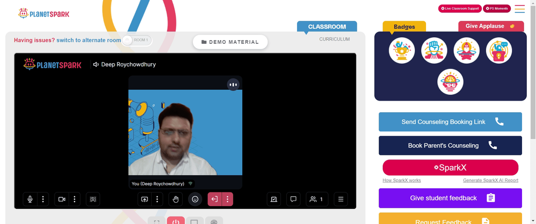Click the page vertical scrollbar
The width and height of the screenshot is (536, 224).
[x=533, y=72]
